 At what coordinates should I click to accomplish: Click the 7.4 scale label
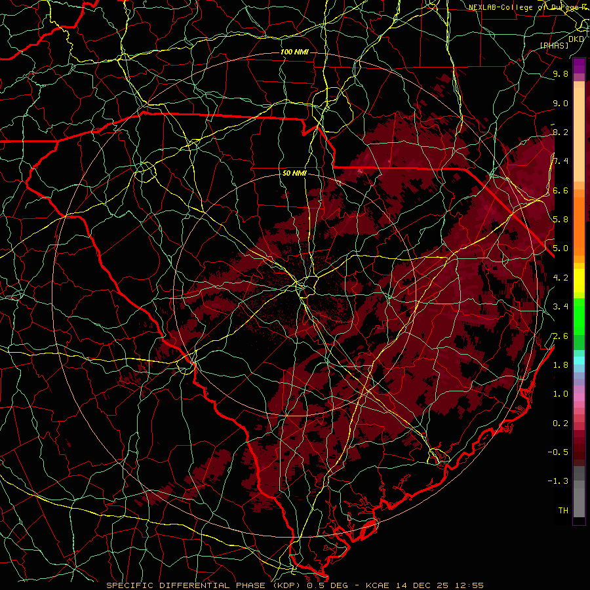[560, 161]
